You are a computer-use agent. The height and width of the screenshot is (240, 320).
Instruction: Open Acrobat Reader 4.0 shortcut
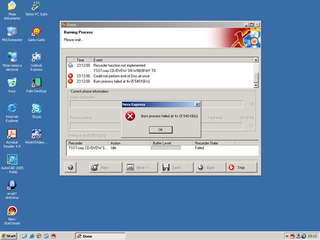pyautogui.click(x=12, y=138)
